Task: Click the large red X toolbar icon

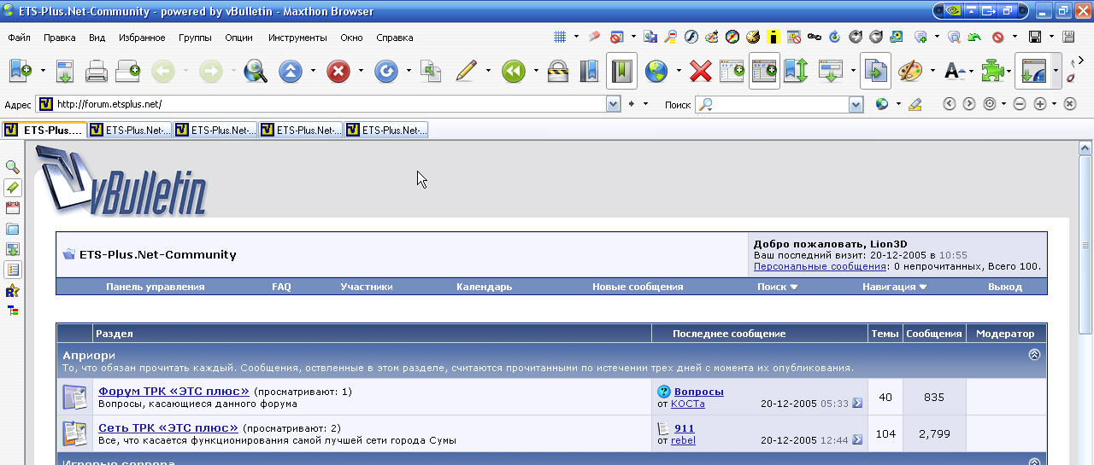Action: tap(701, 72)
